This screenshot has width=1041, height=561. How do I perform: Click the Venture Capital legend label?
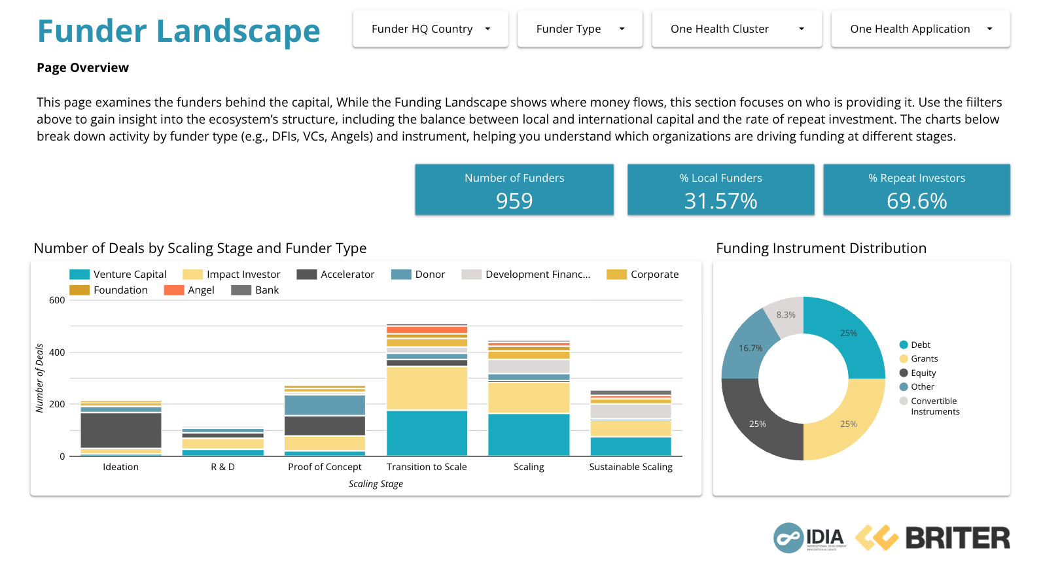coord(130,275)
